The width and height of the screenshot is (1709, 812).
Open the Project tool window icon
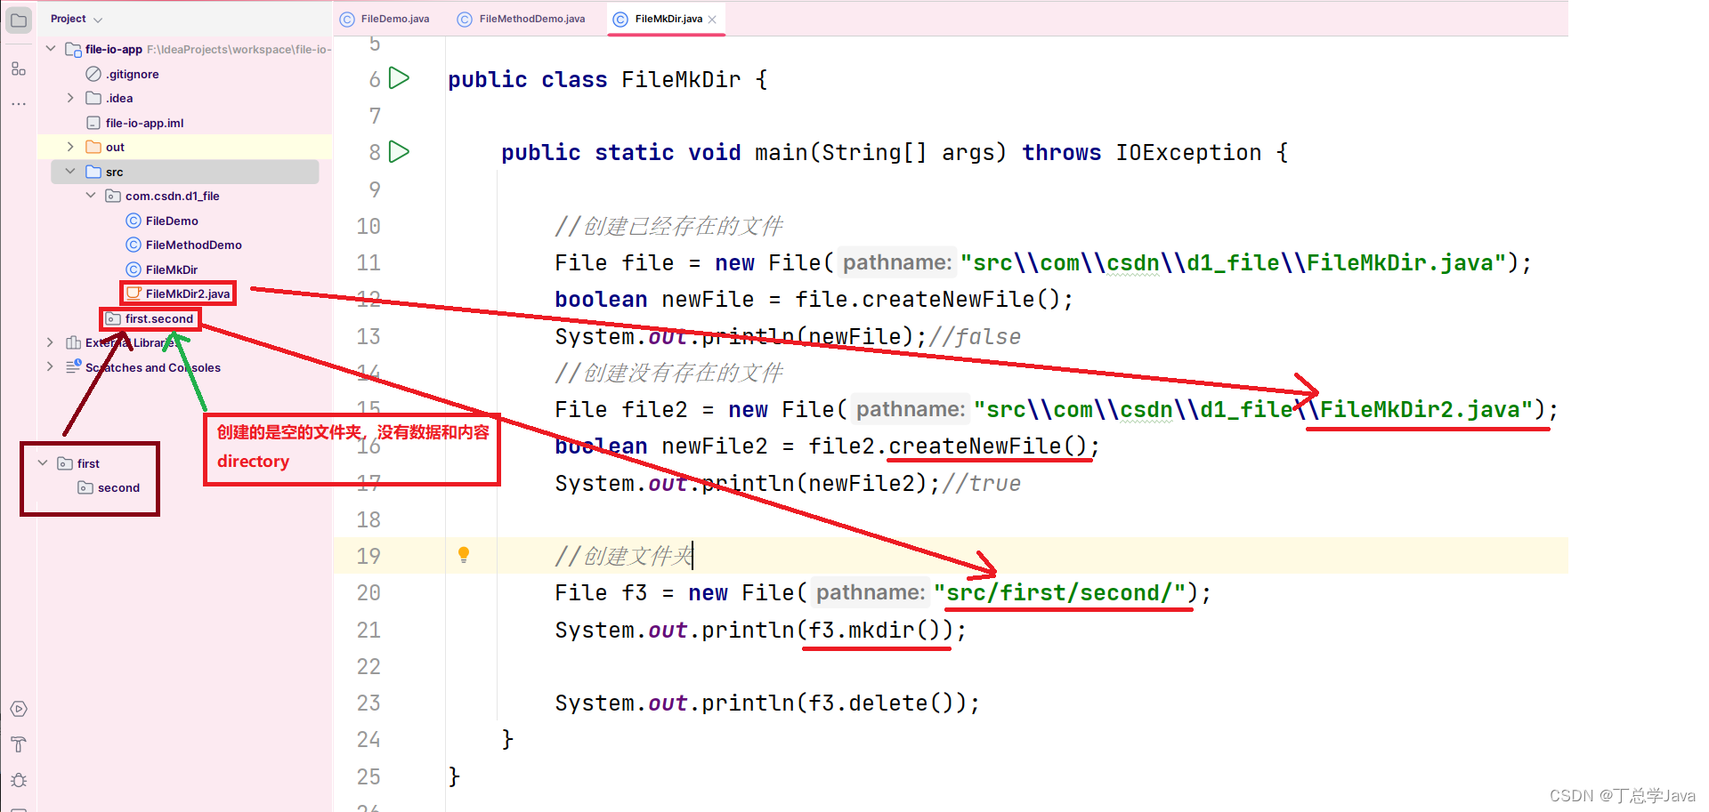[x=19, y=19]
